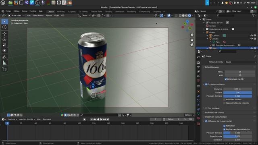Open the Output properties tab
This screenshot has height=145, width=258.
pyautogui.click(x=198, y=67)
